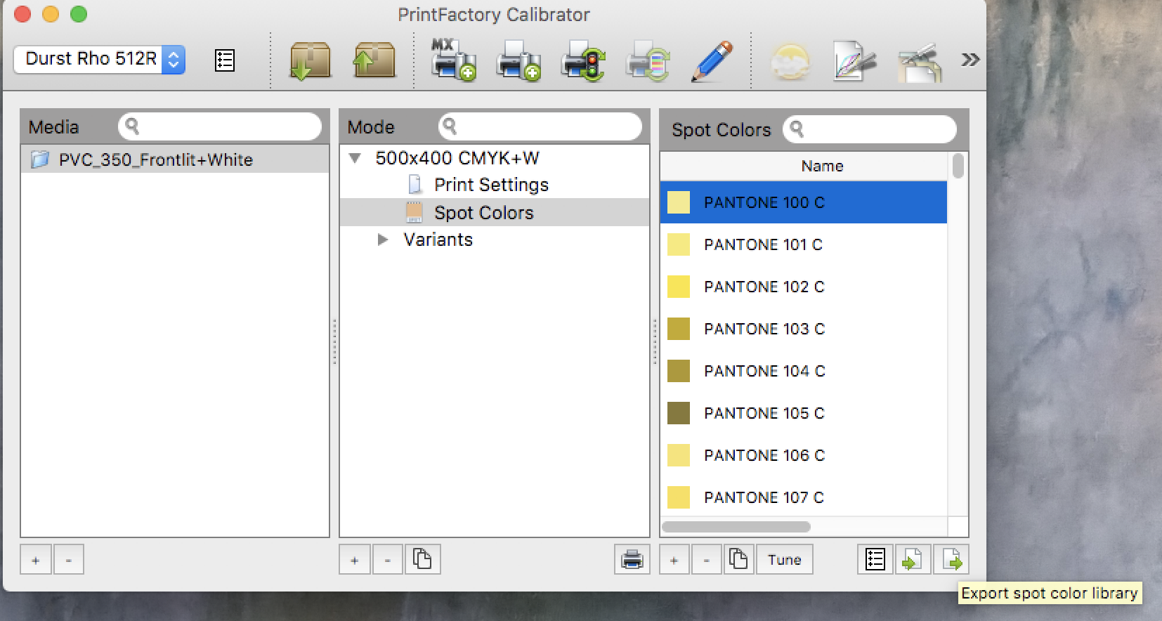
Task: Select PANTONE 105 C row
Action: pyautogui.click(x=804, y=413)
